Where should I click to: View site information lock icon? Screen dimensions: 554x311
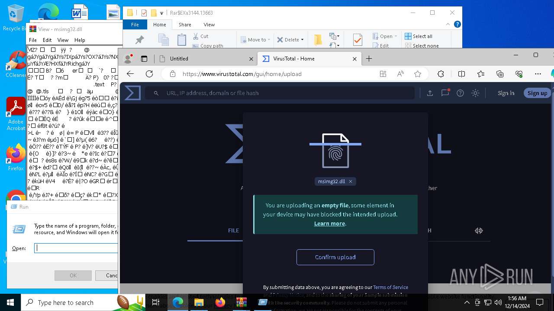click(x=173, y=74)
